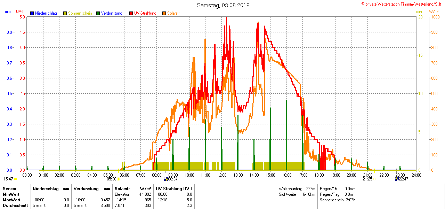Click the Durchschnitt row header
This screenshot has width=445, height=209.
[x=15, y=206]
